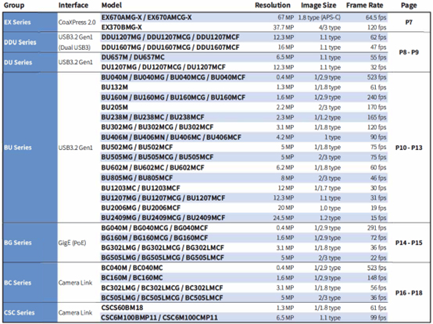Select the BU040M model row
Viewport: 433px width, 324px height.
coord(244,77)
